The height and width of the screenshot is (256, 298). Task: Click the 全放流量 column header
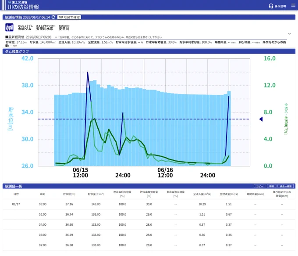(229, 194)
